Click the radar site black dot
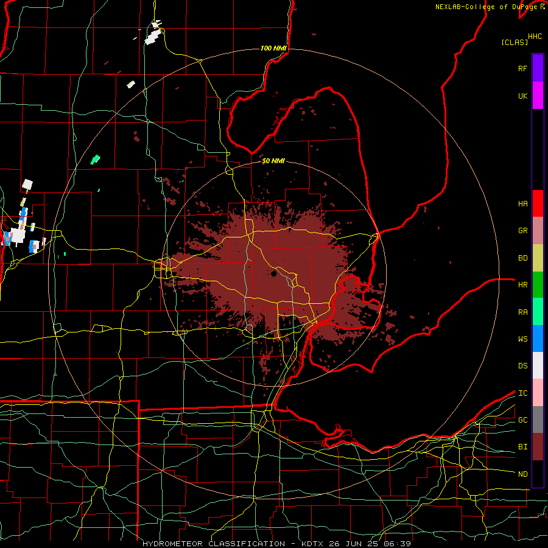The width and height of the screenshot is (548, 548). pos(273,273)
